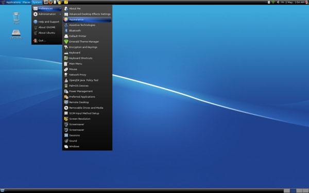Click the date and time clock
The height and width of the screenshot is (193, 309).
tap(293, 2)
